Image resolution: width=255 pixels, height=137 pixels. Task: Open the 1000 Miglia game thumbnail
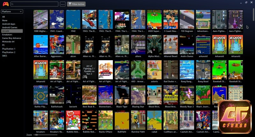tap(41, 19)
